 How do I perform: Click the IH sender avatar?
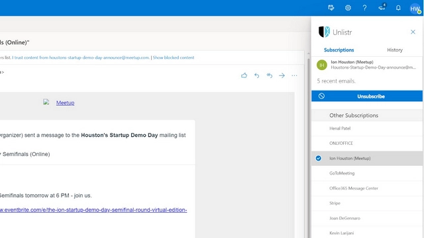pyautogui.click(x=322, y=65)
